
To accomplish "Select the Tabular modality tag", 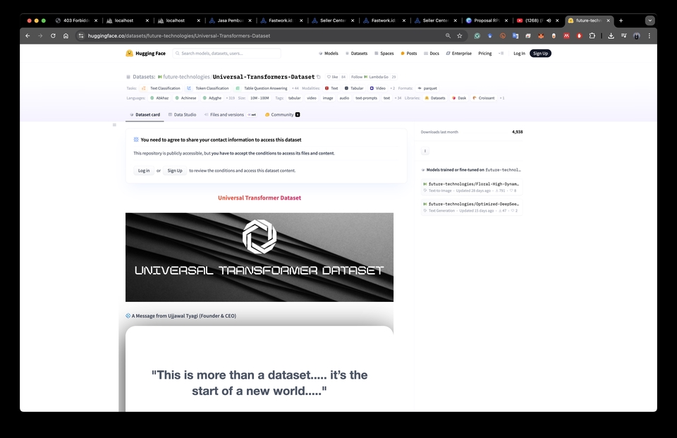I will [x=353, y=88].
